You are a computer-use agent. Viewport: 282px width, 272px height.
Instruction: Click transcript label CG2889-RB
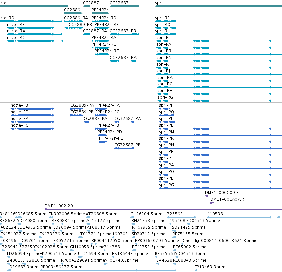click(x=81, y=25)
